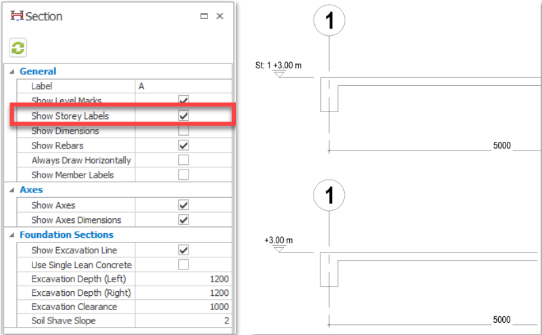Screen dimensions: 542x335
Task: Enable the Show Dimensions checkbox
Action: (183, 130)
